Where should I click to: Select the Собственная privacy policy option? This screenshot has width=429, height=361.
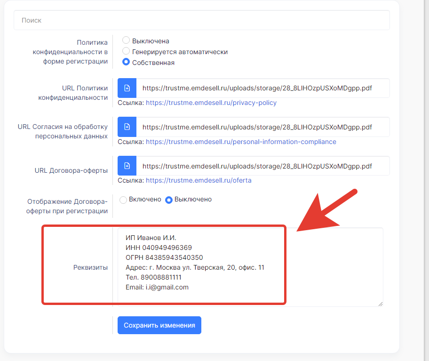point(126,62)
